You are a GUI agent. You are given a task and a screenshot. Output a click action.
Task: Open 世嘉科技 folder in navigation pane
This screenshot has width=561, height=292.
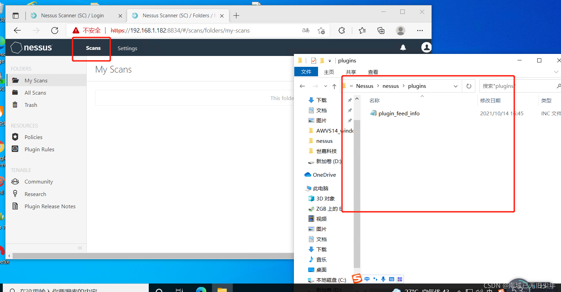pos(326,151)
